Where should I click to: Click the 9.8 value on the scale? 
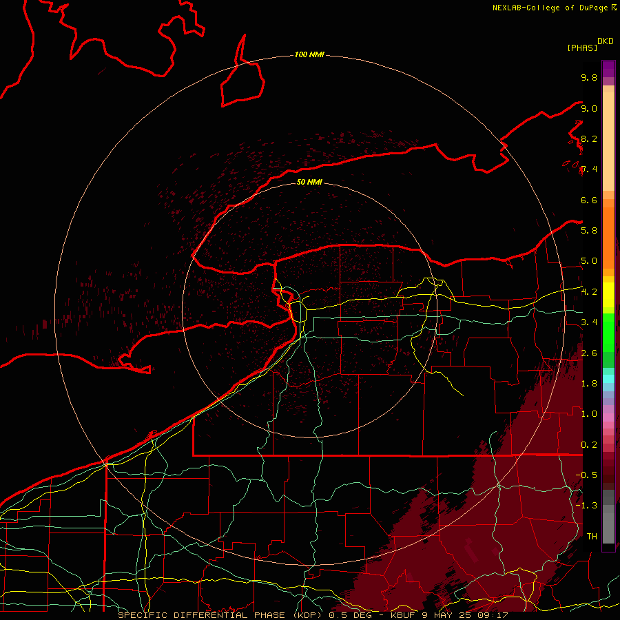[x=589, y=78]
